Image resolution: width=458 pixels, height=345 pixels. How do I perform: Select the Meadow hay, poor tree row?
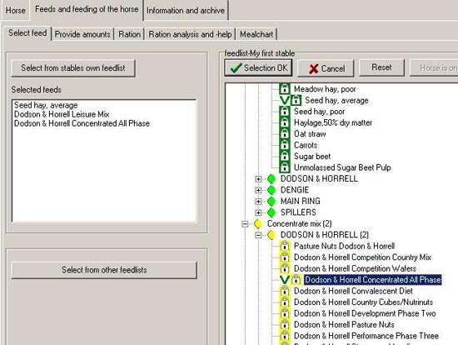coord(325,89)
